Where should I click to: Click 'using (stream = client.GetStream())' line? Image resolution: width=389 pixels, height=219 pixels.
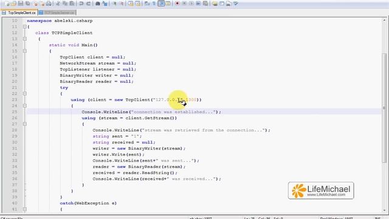129,118
